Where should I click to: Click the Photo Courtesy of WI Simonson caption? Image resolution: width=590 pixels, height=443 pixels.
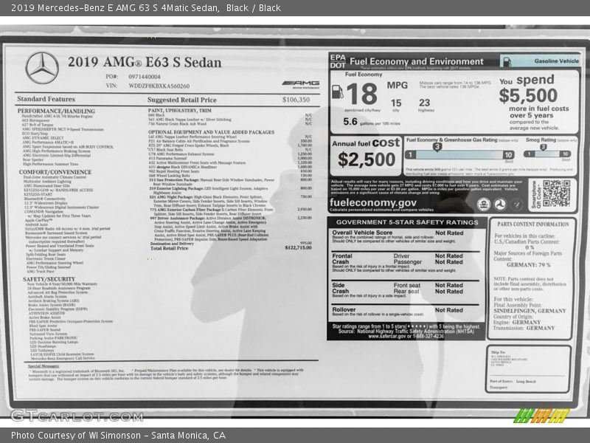[x=118, y=436]
